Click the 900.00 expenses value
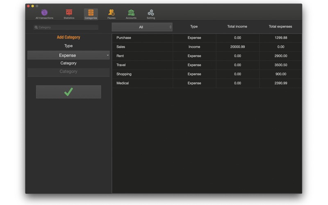This screenshot has height=205, width=328. pos(281,74)
